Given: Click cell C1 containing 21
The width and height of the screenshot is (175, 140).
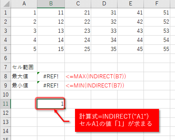Looking at the screenshot, I should tap(78, 12).
